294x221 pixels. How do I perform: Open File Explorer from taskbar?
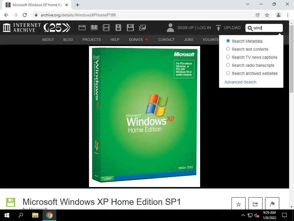[x=35, y=215]
